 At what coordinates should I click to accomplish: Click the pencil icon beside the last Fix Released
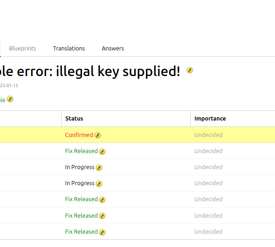102,232
